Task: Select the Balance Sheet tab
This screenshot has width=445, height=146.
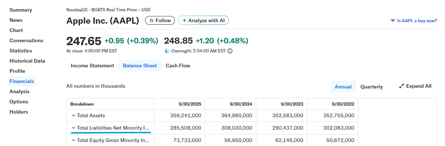Action: click(140, 66)
